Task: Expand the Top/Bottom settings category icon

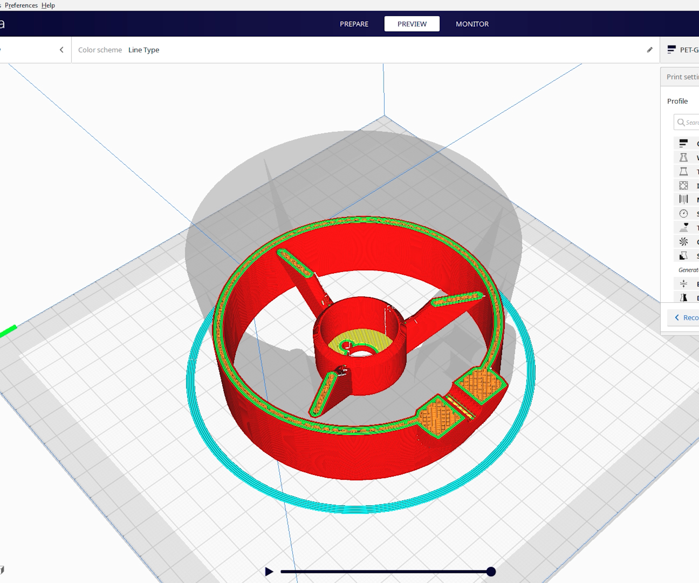Action: (683, 171)
